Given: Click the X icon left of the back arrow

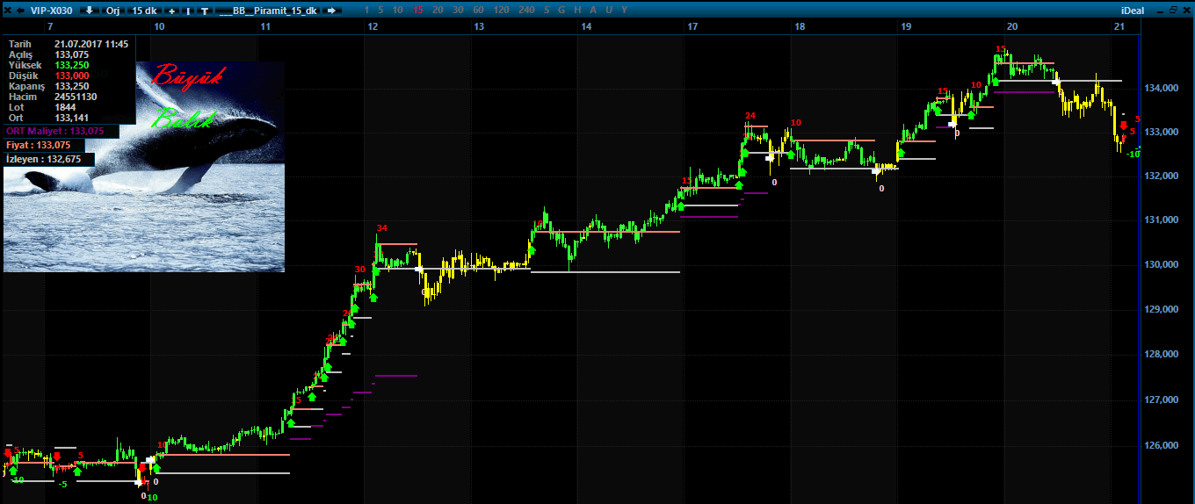Looking at the screenshot, I should pyautogui.click(x=7, y=10).
